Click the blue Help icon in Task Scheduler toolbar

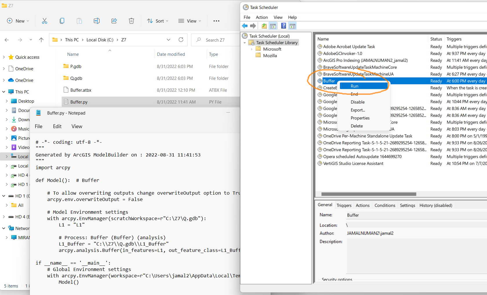click(283, 26)
